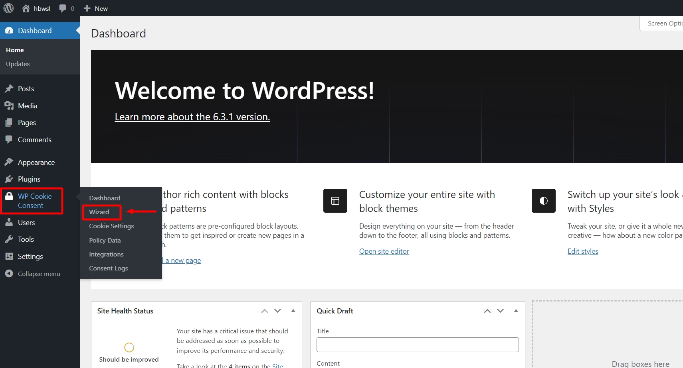This screenshot has width=683, height=368.
Task: Open 'Learn more about the 6.3.1 version'
Action: [x=192, y=117]
